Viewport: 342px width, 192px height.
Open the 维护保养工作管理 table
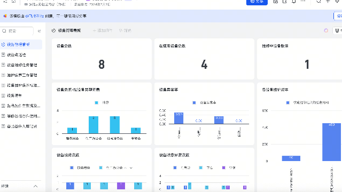[x=21, y=75]
